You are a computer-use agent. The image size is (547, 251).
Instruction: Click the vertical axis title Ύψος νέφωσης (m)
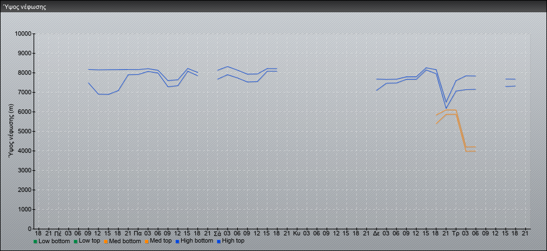11,131
